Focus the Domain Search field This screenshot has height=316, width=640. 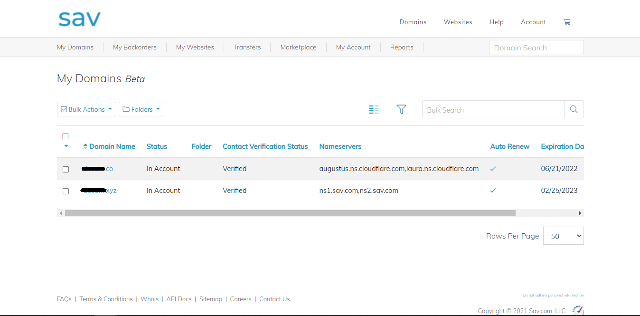pyautogui.click(x=536, y=48)
